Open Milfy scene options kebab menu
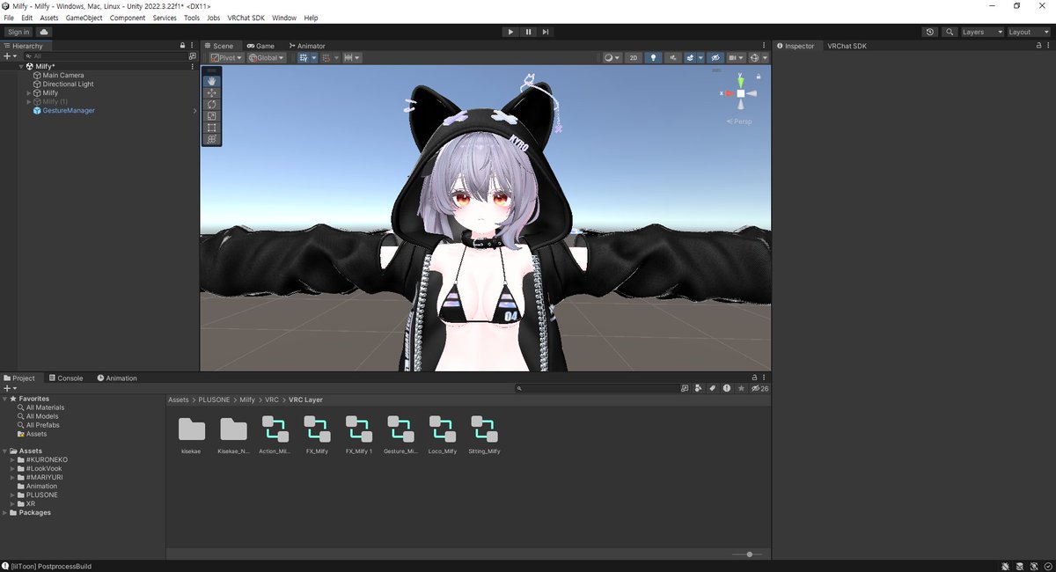1056x572 pixels. point(193,66)
